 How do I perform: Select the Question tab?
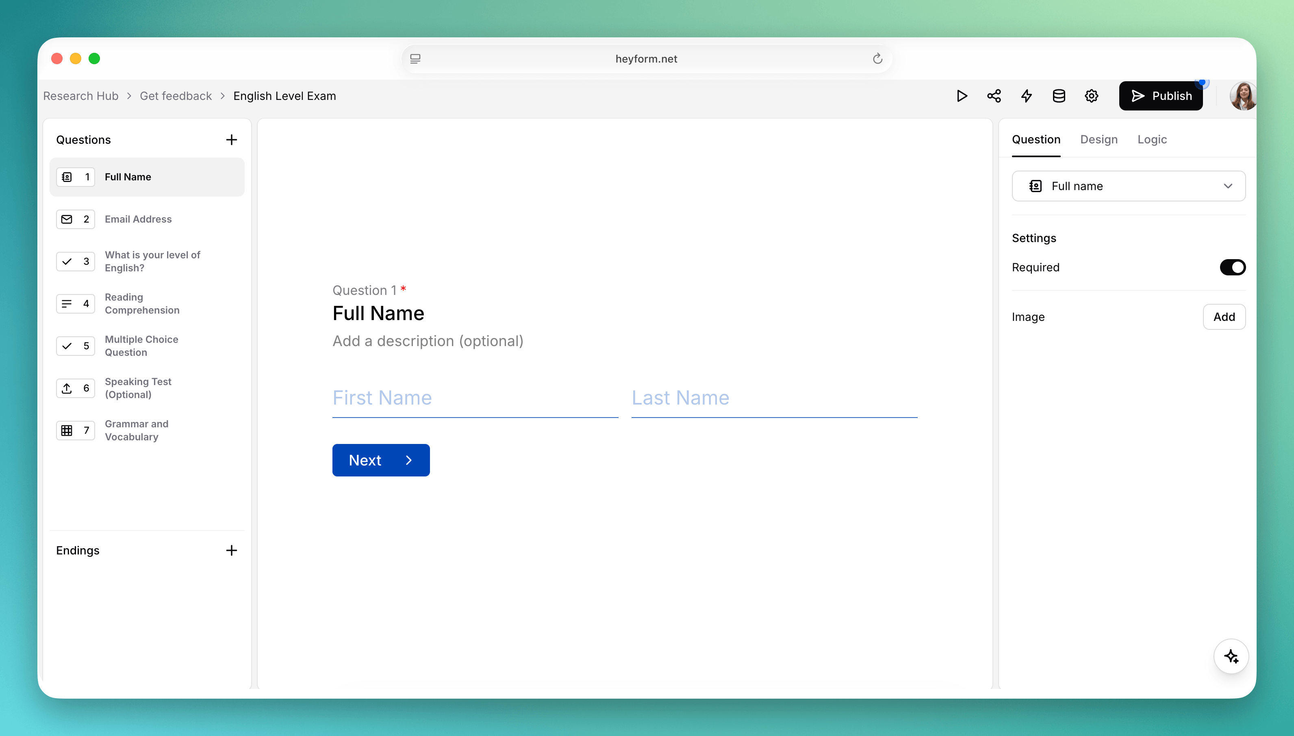click(x=1036, y=139)
